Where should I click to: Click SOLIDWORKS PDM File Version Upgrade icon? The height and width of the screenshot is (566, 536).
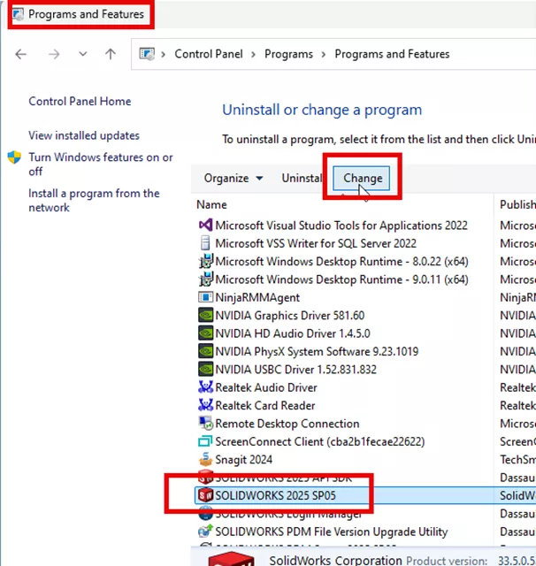(x=205, y=532)
